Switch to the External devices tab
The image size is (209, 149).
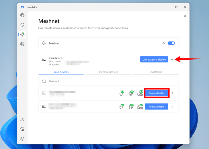108,72
